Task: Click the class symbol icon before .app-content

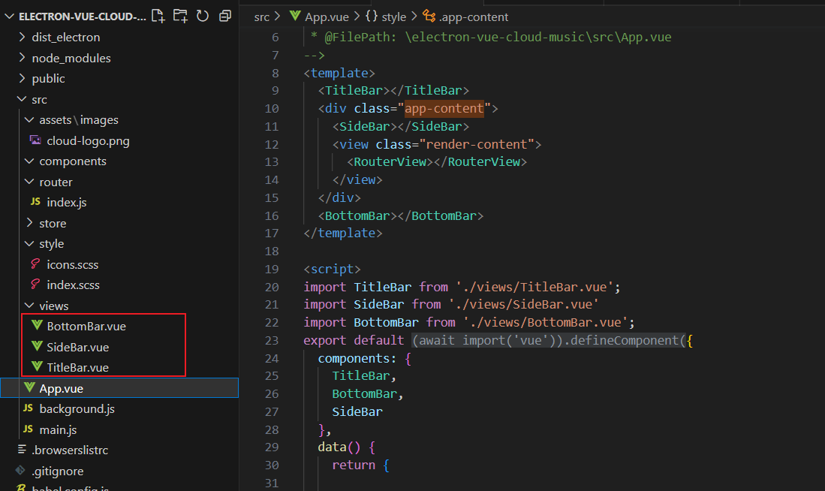Action: click(429, 17)
